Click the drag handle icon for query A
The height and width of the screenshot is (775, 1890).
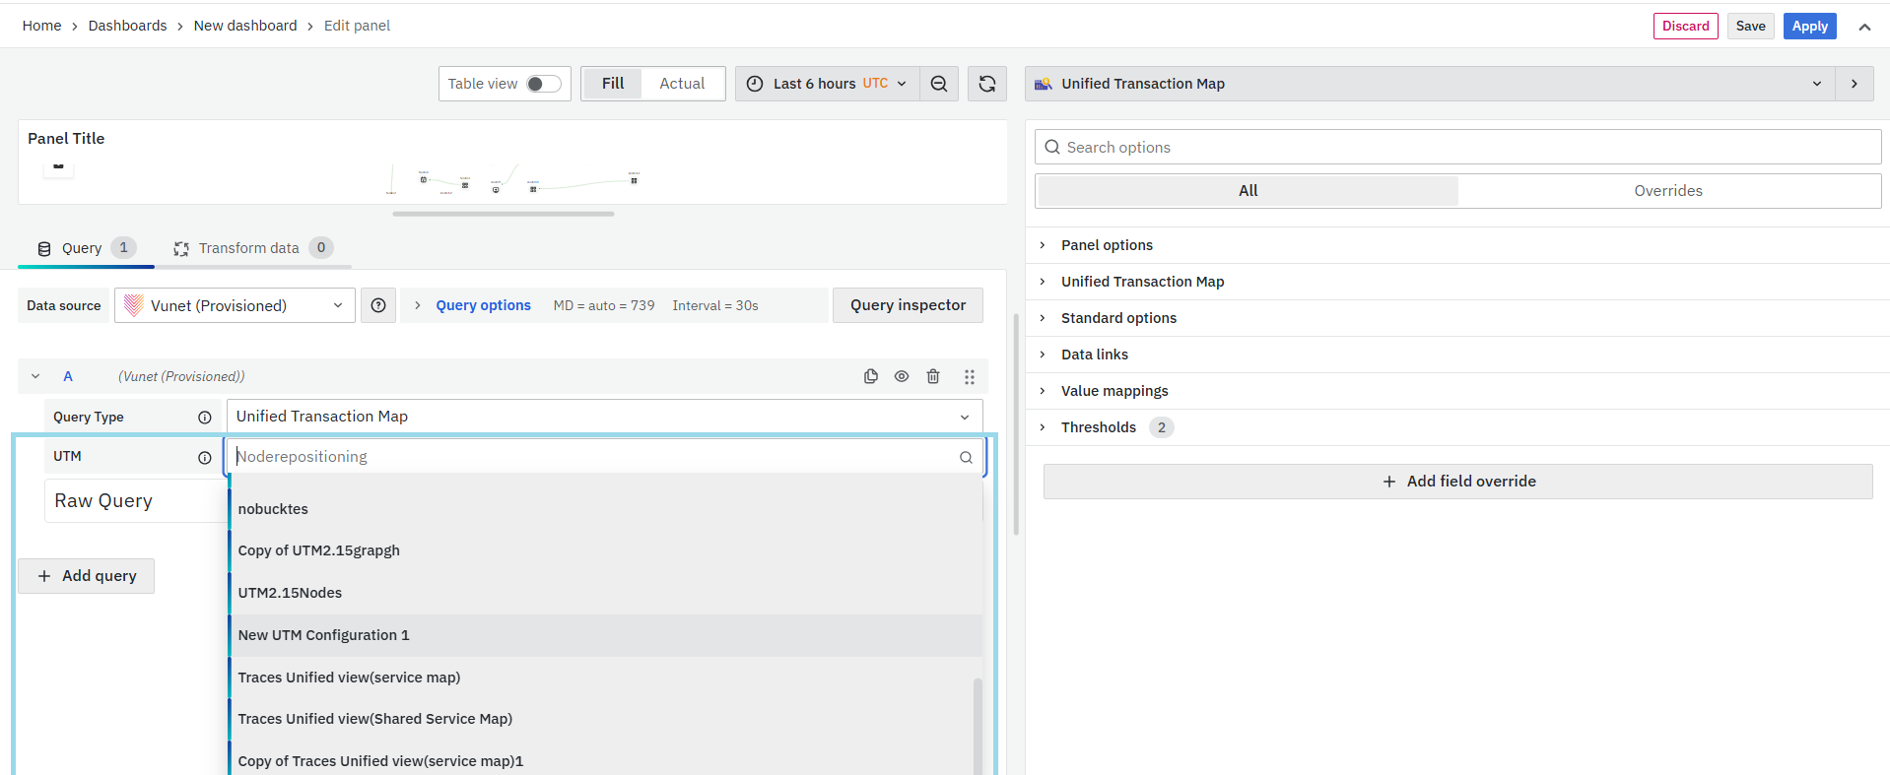coord(970,376)
